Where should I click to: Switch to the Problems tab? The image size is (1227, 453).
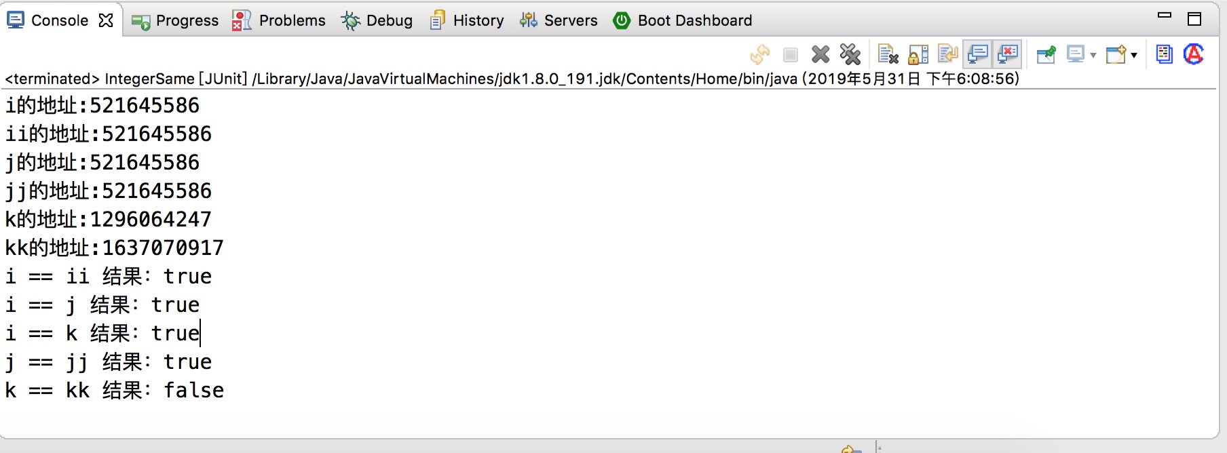tap(279, 20)
